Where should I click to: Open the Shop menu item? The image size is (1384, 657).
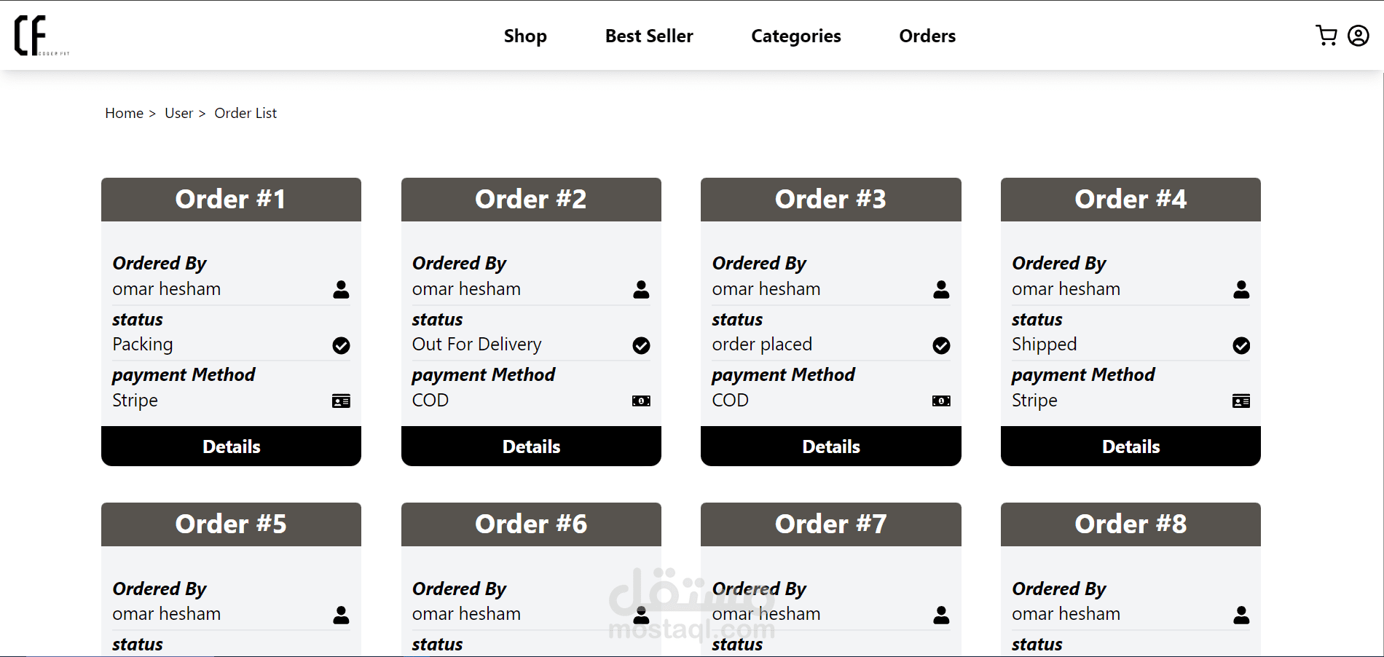point(525,36)
